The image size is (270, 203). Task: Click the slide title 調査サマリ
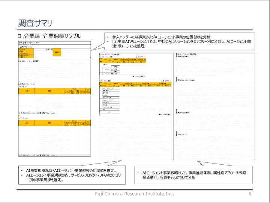35,23
